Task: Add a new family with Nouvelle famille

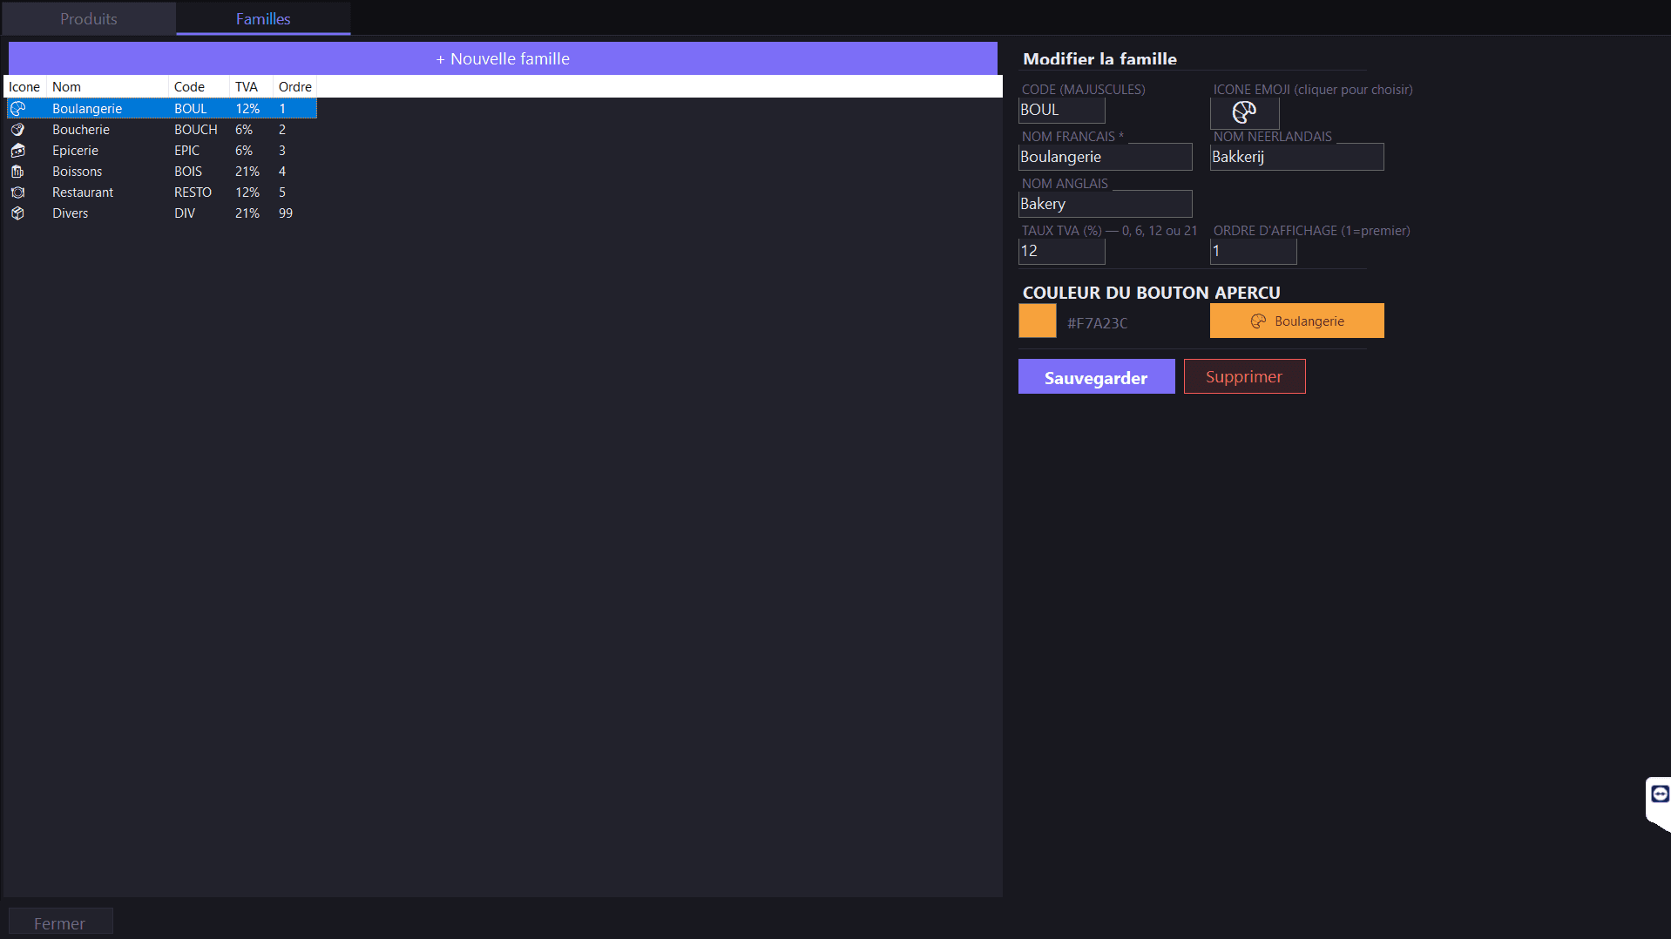Action: (503, 58)
